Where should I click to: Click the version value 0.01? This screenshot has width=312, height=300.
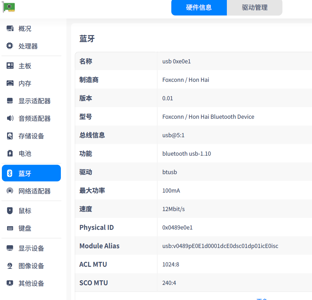(168, 98)
